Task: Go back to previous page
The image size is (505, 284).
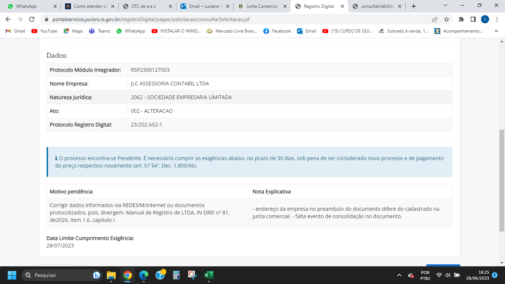Action: [8, 19]
